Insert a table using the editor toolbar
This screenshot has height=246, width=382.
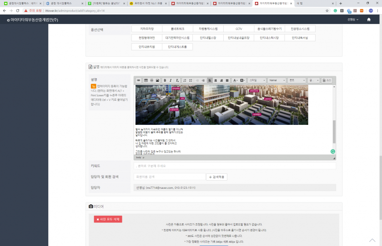pyautogui.click(x=146, y=80)
